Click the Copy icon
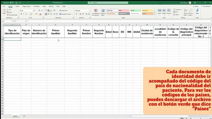 point(8,12)
